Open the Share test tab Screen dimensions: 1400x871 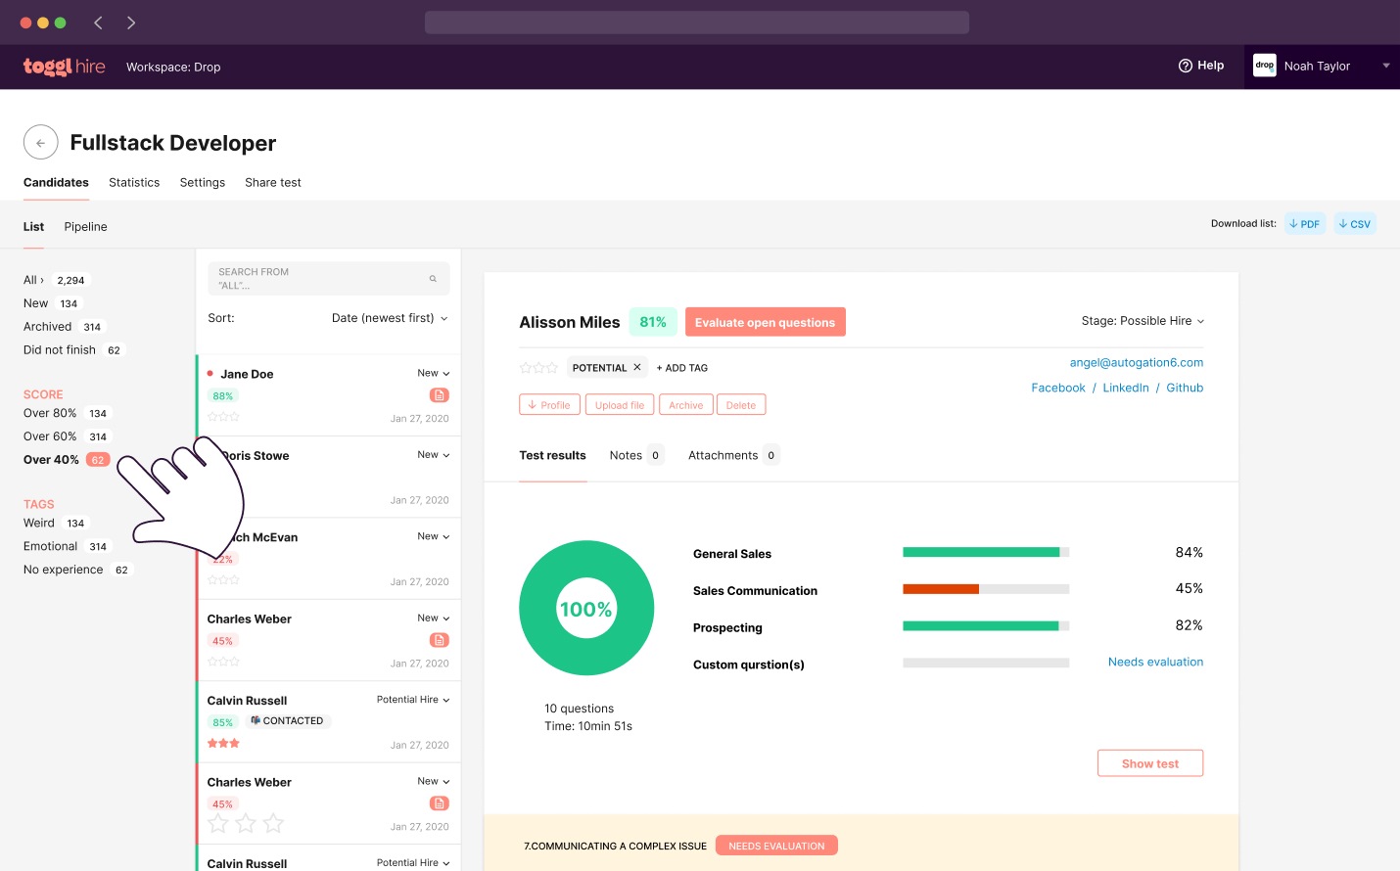[x=273, y=182]
